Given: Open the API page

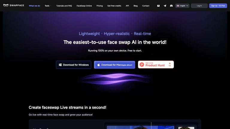Looking at the screenshot, I should coord(127,6).
